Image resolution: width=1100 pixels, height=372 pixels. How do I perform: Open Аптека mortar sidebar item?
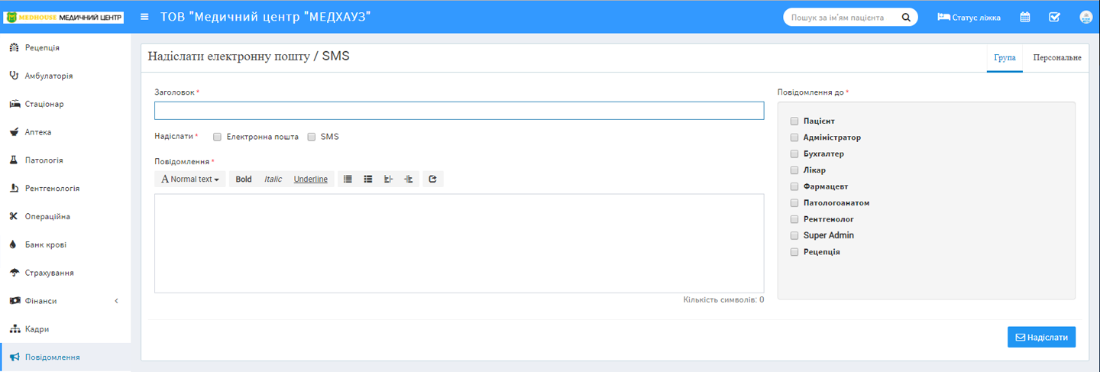(66, 132)
